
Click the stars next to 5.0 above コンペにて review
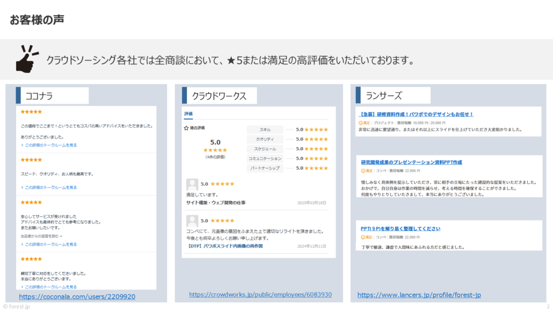pyautogui.click(x=222, y=221)
